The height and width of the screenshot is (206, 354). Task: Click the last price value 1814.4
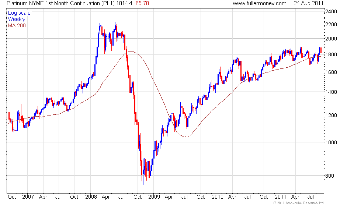point(124,3)
